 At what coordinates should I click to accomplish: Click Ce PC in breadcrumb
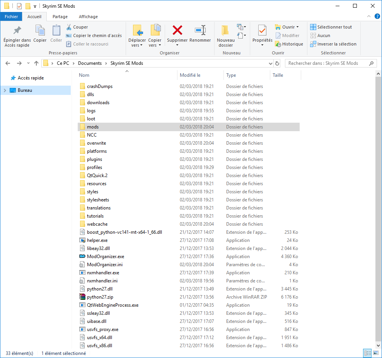pos(63,63)
